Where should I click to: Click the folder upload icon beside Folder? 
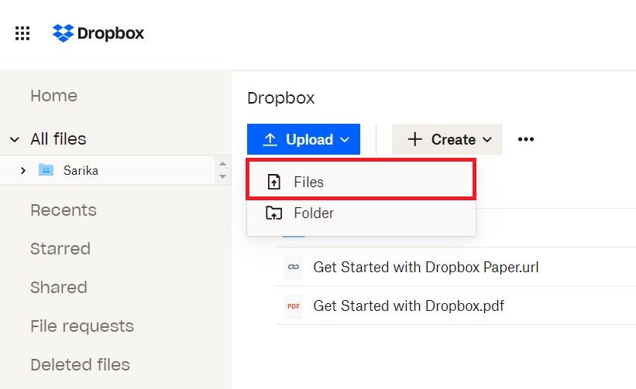[x=273, y=213]
